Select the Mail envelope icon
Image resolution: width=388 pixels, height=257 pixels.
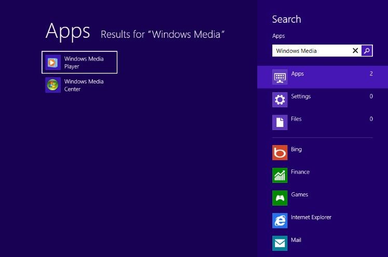click(280, 243)
